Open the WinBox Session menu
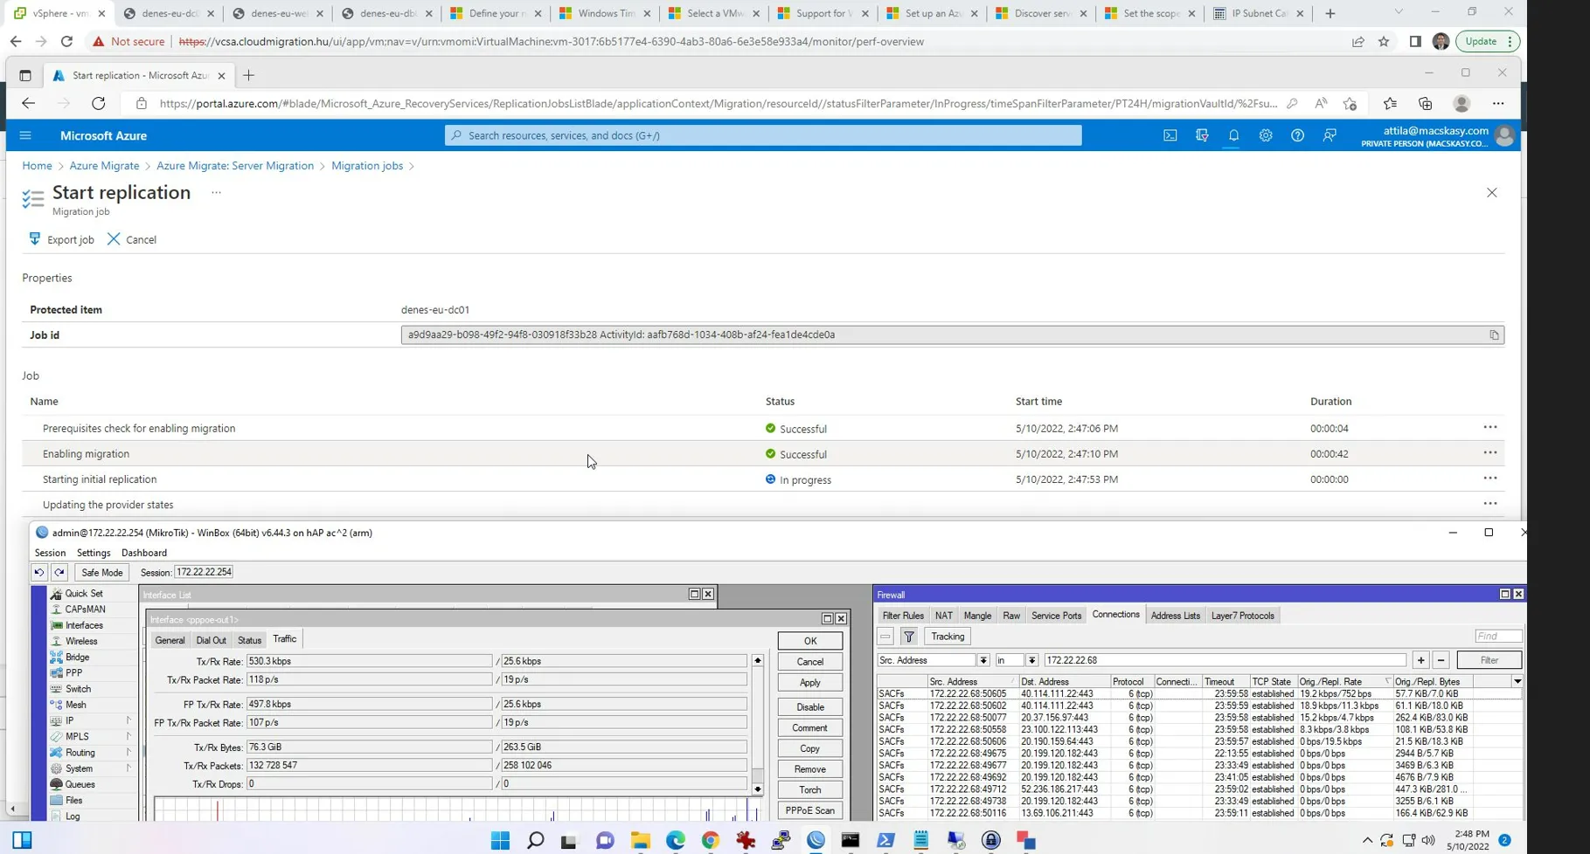The image size is (1590, 854). point(50,553)
